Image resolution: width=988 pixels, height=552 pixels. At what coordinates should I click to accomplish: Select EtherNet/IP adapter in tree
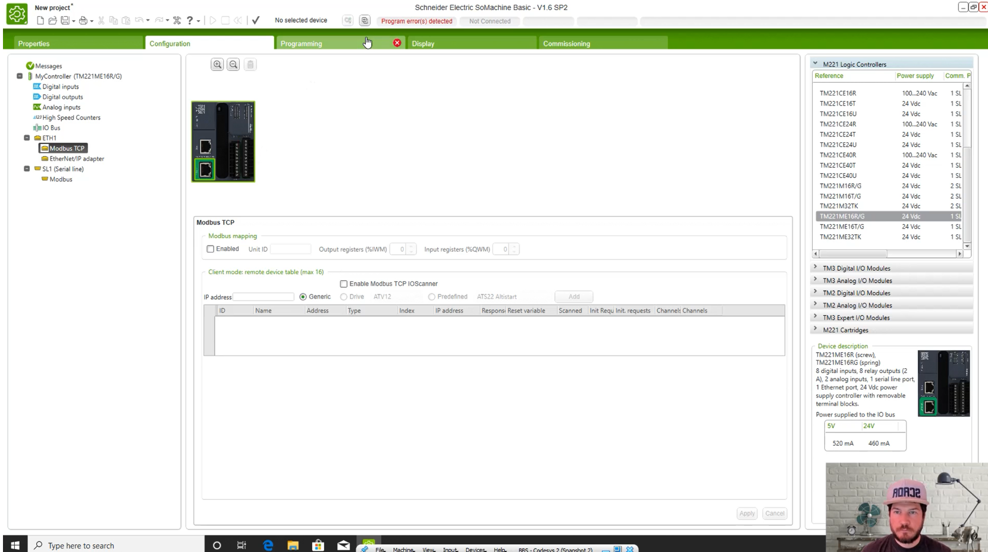pos(77,159)
